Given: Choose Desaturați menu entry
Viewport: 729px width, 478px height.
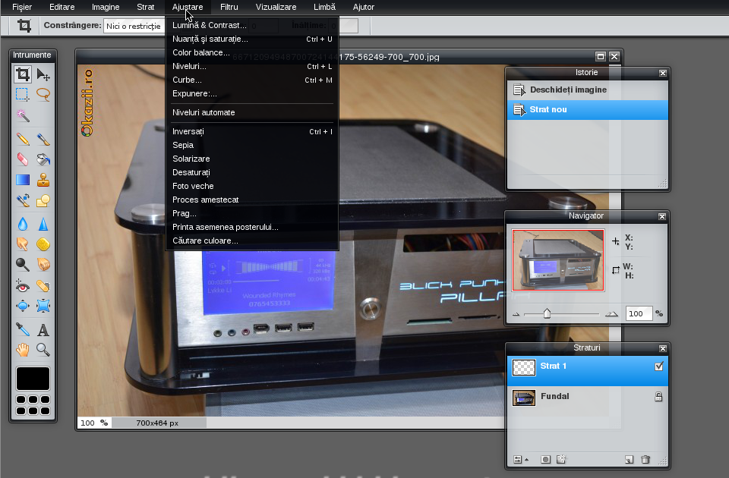Looking at the screenshot, I should click(252, 172).
